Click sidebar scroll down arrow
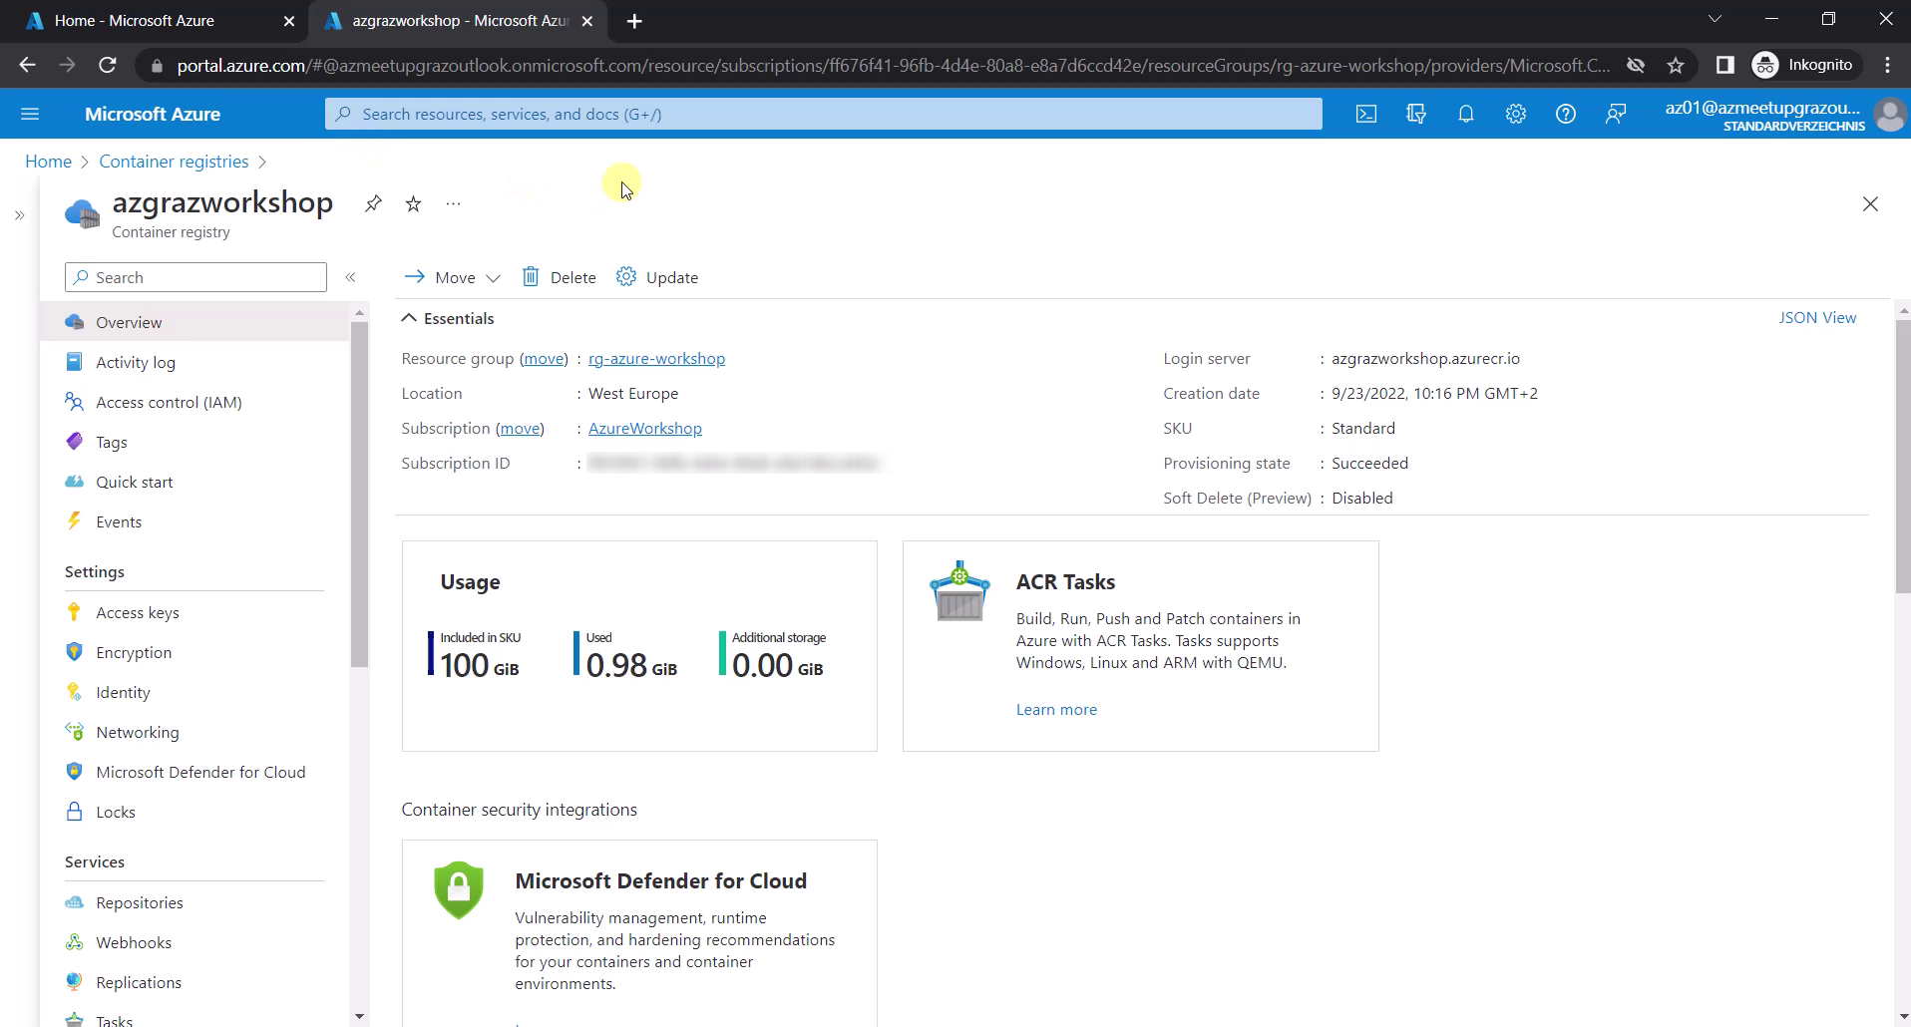 tap(359, 1016)
